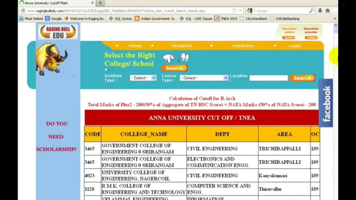356x200 pixels.
Task: Expand the Institute Type dropdown
Action: coord(143,78)
